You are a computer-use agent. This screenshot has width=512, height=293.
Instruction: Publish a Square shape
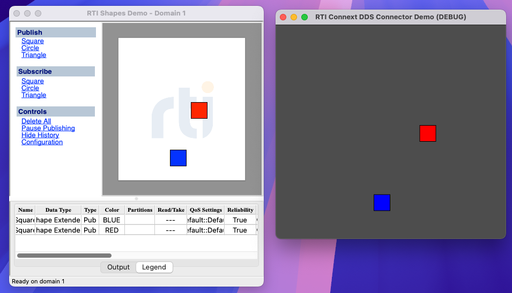tap(33, 41)
